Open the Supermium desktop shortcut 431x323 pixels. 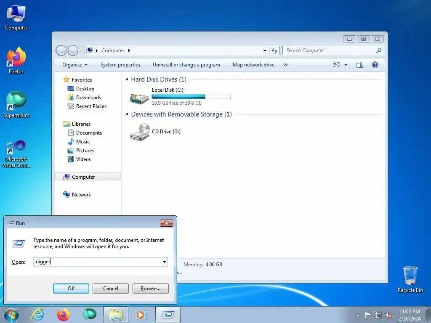point(16,104)
